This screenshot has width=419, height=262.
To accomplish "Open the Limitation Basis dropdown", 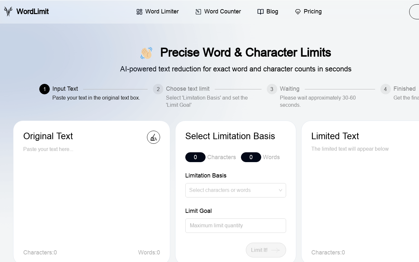I will click(x=232, y=190).
